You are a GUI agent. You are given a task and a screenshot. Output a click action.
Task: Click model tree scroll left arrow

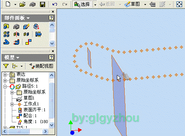point(4,131)
